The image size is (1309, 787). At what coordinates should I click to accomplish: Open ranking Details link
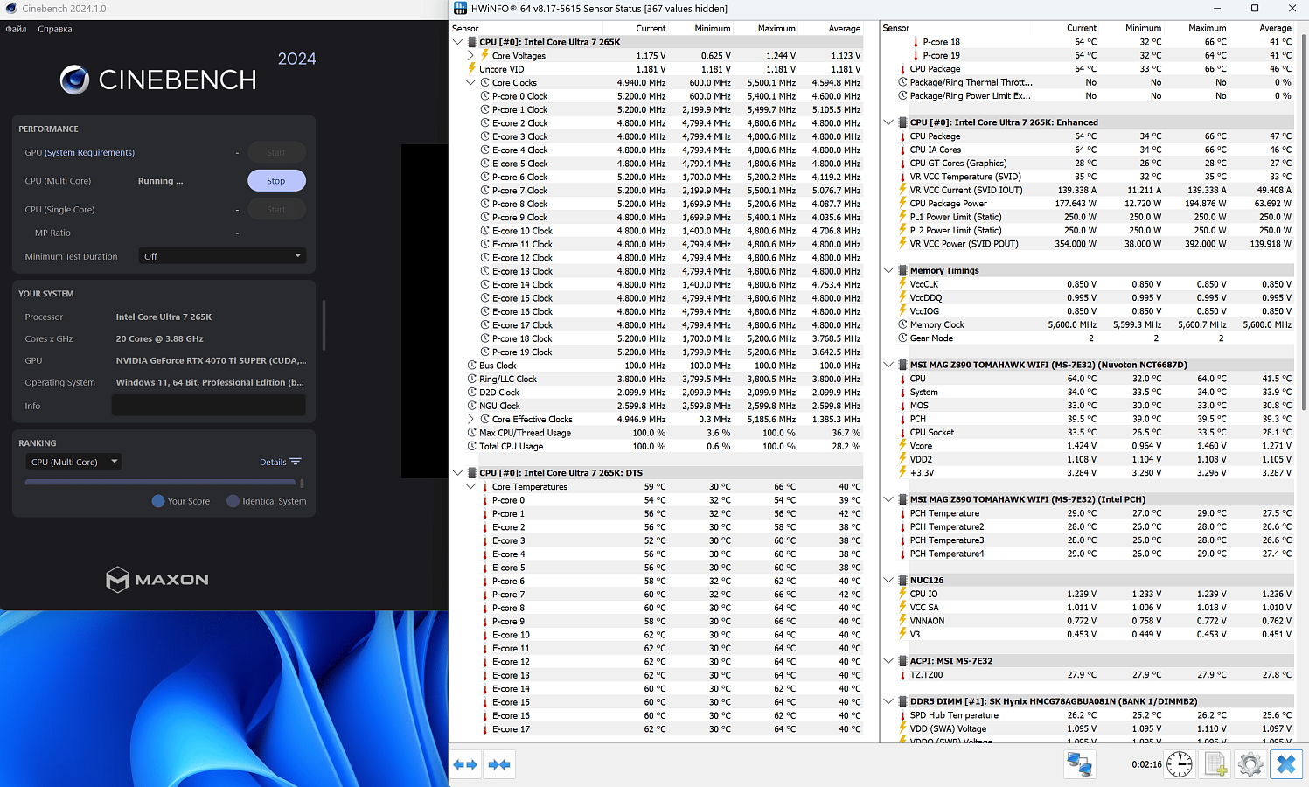point(273,462)
